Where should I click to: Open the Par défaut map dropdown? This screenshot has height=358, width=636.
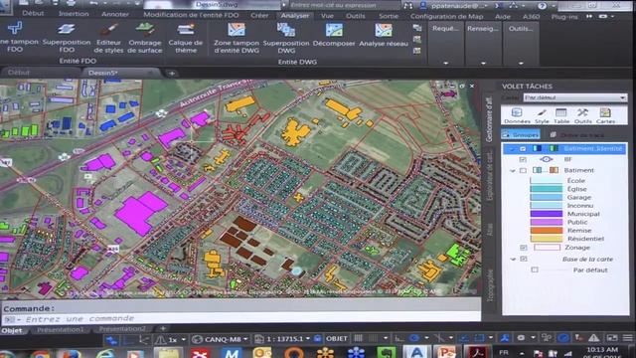(574, 97)
